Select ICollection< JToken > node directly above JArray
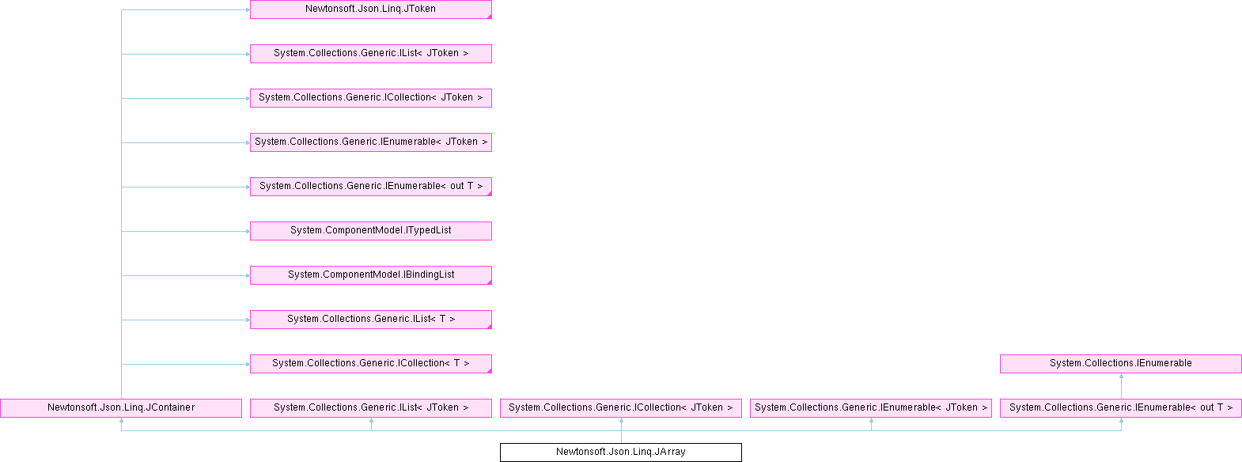 (620, 407)
